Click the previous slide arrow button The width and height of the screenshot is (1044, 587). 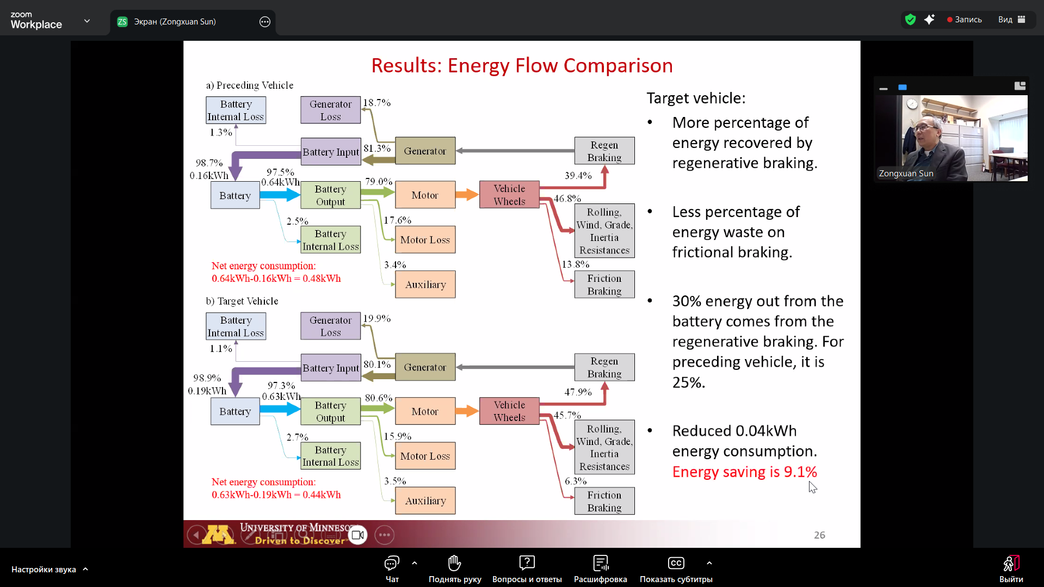tap(196, 535)
